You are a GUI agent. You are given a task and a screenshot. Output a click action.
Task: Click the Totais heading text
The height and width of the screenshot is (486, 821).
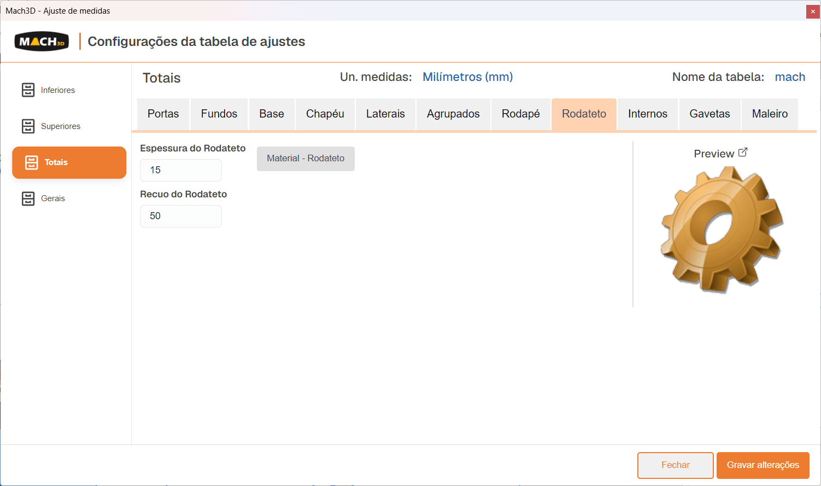pos(162,78)
